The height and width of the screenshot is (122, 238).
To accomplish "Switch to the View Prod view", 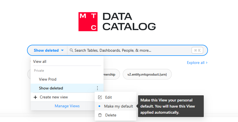I will coord(48,79).
